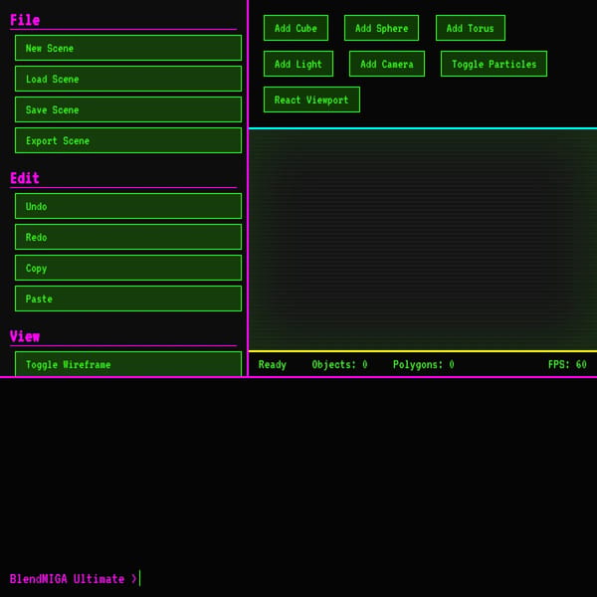Add a Camera object
The image size is (597, 597).
point(387,64)
